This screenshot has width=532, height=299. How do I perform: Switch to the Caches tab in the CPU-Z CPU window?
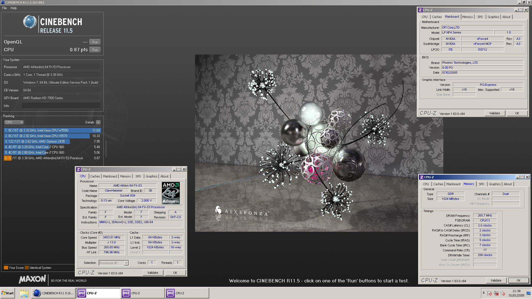coord(95,176)
